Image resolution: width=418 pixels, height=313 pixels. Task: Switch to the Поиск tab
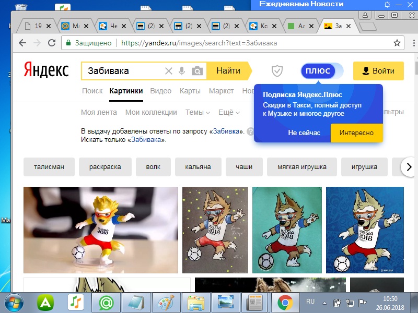(92, 91)
